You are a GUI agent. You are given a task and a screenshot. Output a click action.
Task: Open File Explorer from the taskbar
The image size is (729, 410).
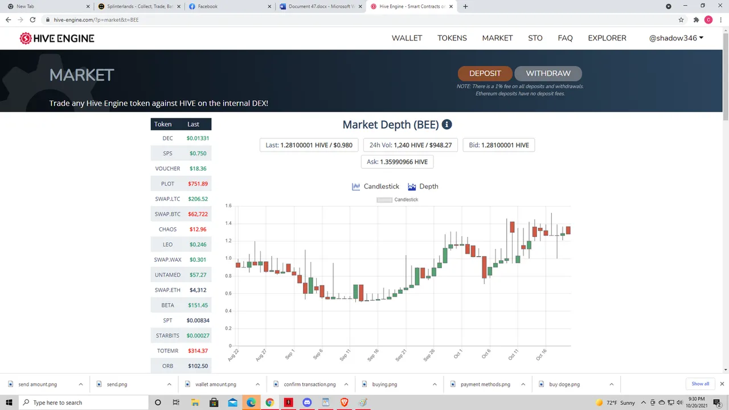[195, 403]
